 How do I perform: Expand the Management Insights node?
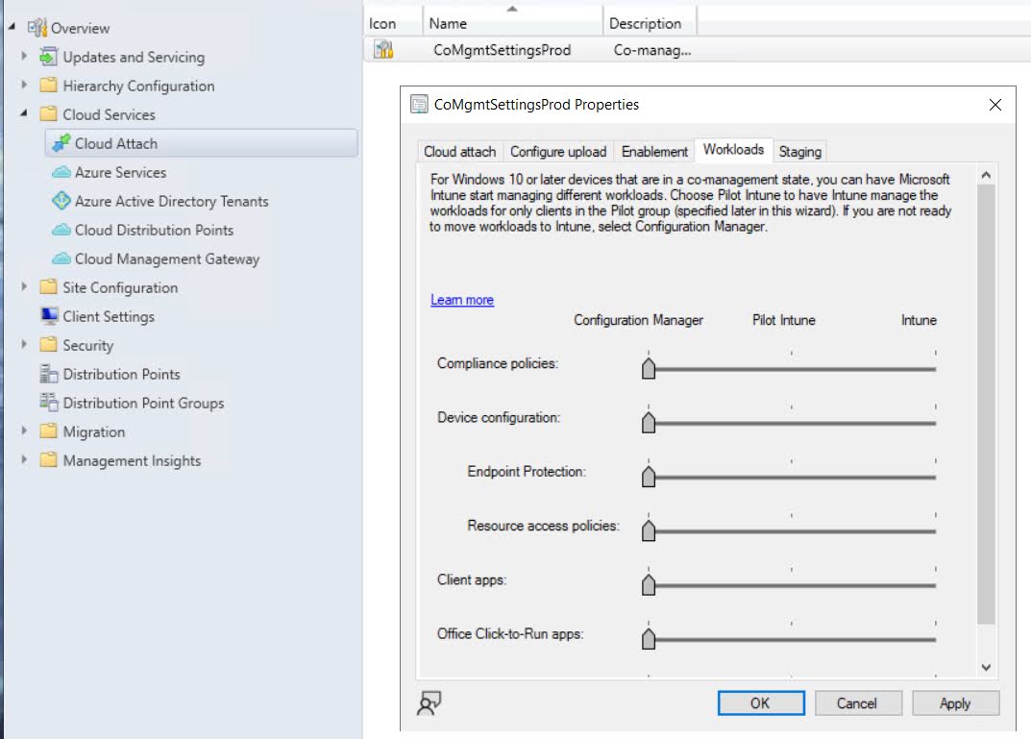pyautogui.click(x=24, y=459)
